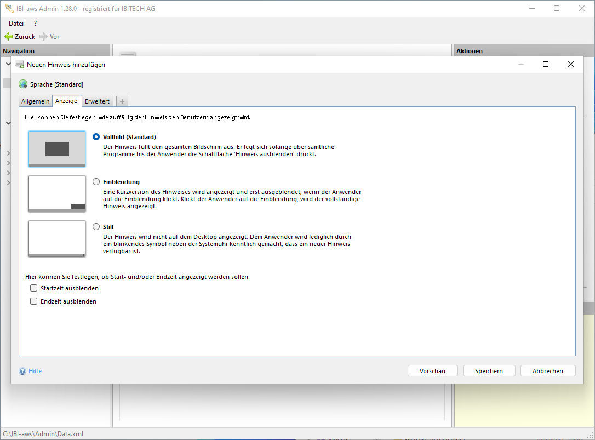Tick the Endzeit ausblenden checkbox
The width and height of the screenshot is (595, 440).
pos(34,301)
